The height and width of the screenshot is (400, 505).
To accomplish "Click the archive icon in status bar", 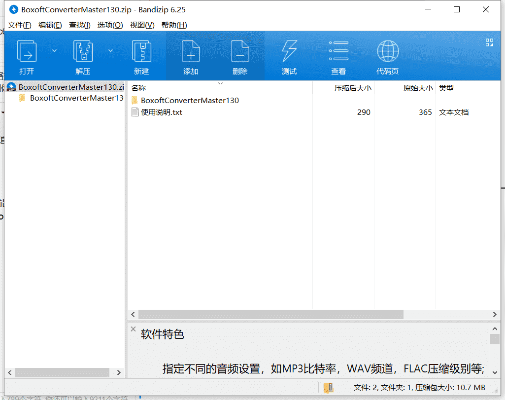I will point(328,388).
